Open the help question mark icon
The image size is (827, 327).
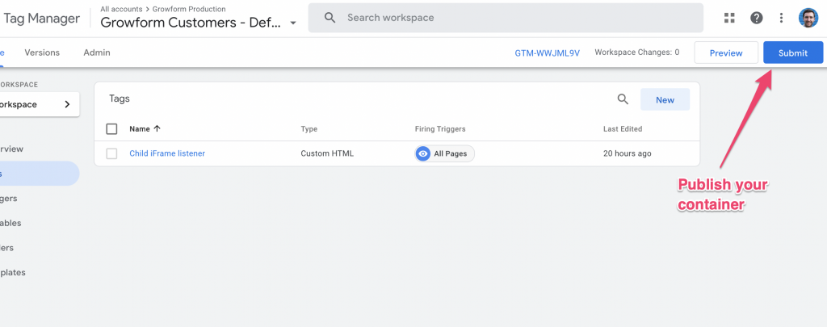pos(756,18)
